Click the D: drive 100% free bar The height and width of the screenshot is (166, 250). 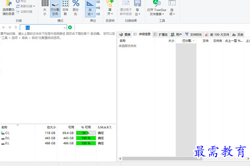click(x=86, y=138)
